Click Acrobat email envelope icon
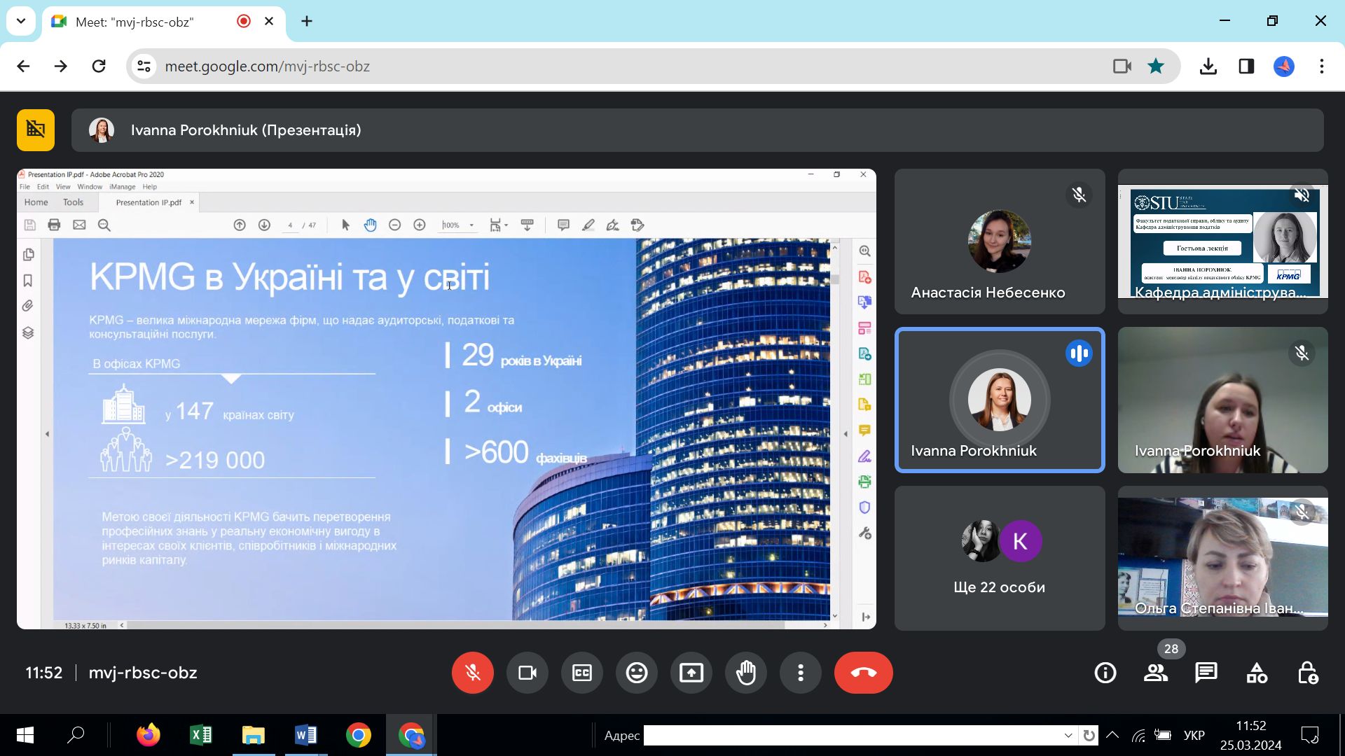This screenshot has width=1345, height=756. click(x=79, y=225)
